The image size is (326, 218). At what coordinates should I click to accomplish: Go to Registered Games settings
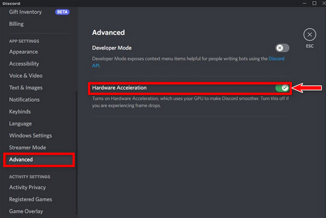pos(32,200)
